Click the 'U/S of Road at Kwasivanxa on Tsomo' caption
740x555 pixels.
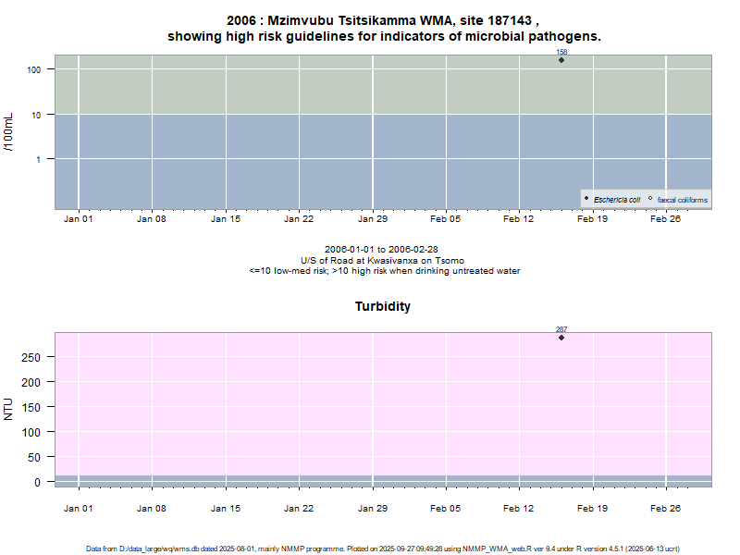pyautogui.click(x=383, y=261)
